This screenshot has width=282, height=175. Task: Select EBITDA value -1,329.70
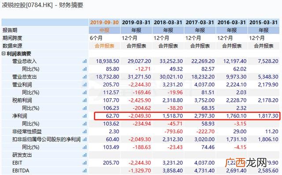pyautogui.click(x=140, y=171)
